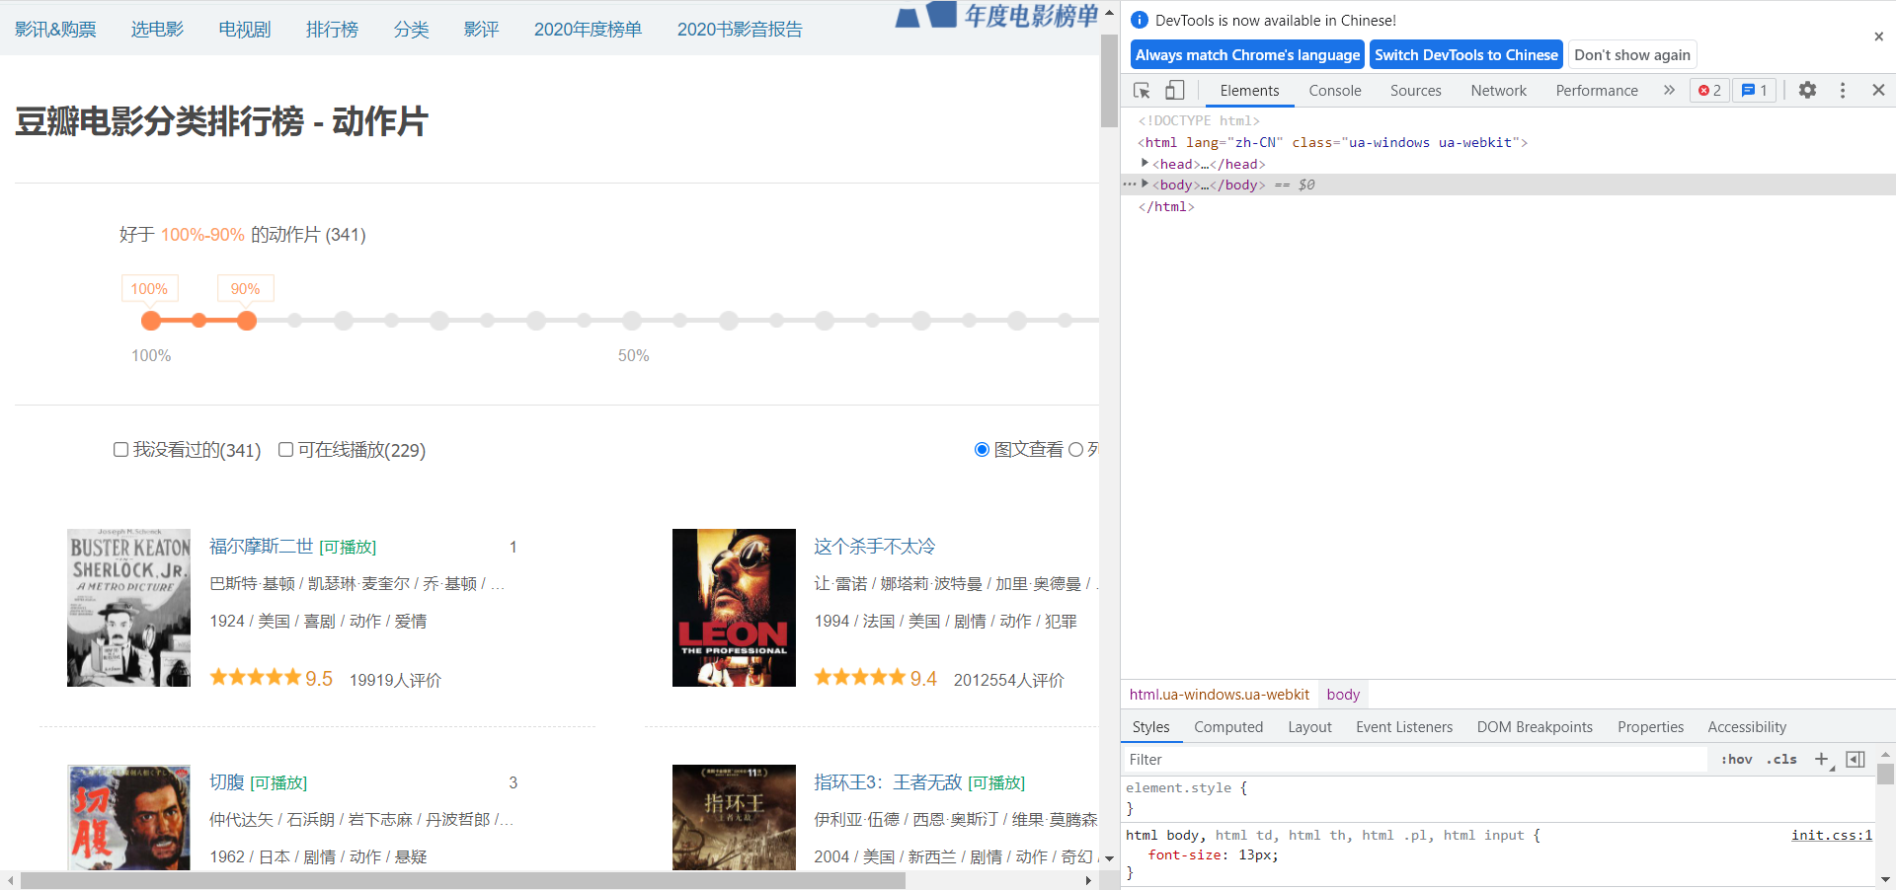Image resolution: width=1896 pixels, height=890 pixels.
Task: Open the 电视剧 nav link
Action: click(x=245, y=29)
